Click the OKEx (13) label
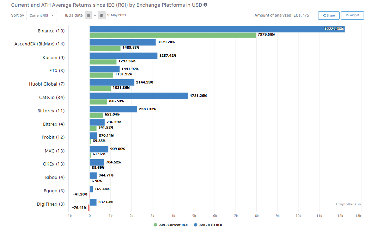This screenshot has height=230, width=365. pyautogui.click(x=54, y=164)
